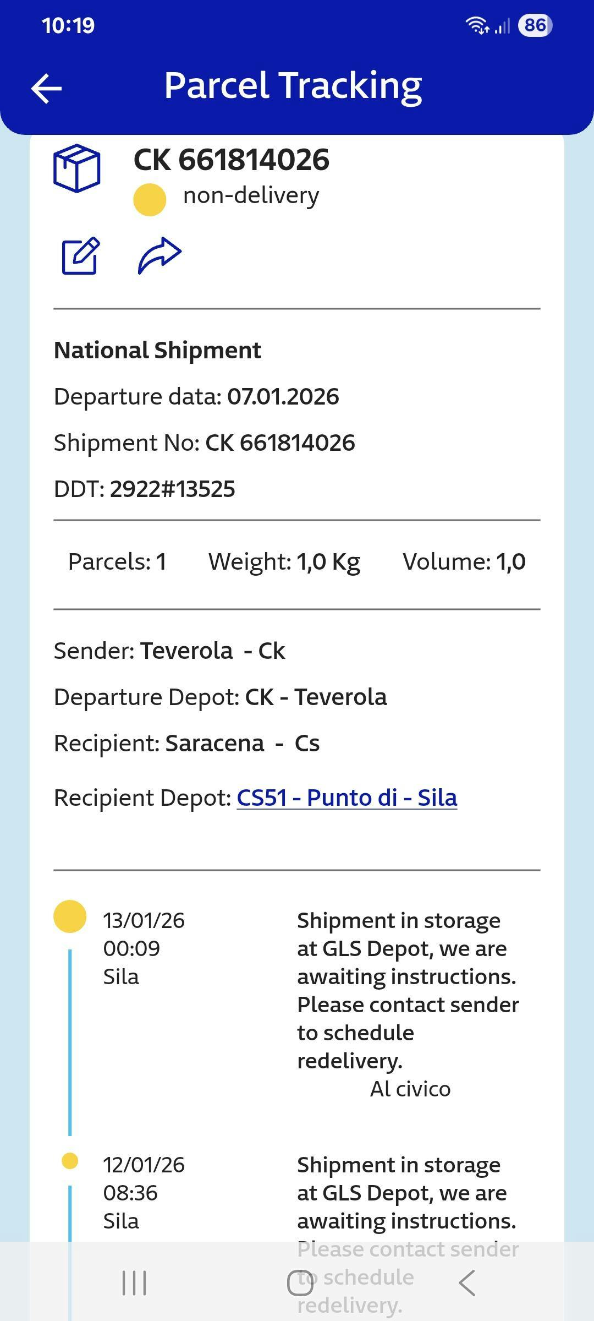Tap the parcel box icon
This screenshot has height=1321, width=594.
(x=77, y=168)
